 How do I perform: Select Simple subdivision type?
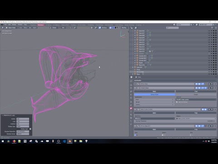196,94
